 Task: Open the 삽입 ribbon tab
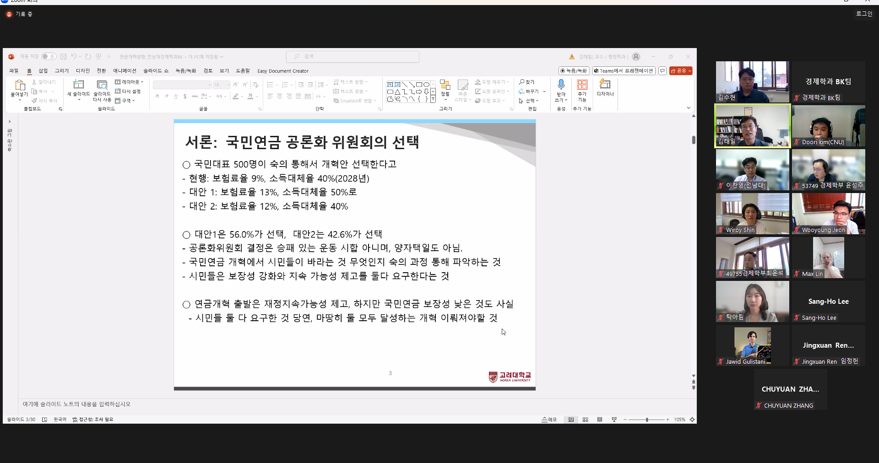[43, 71]
